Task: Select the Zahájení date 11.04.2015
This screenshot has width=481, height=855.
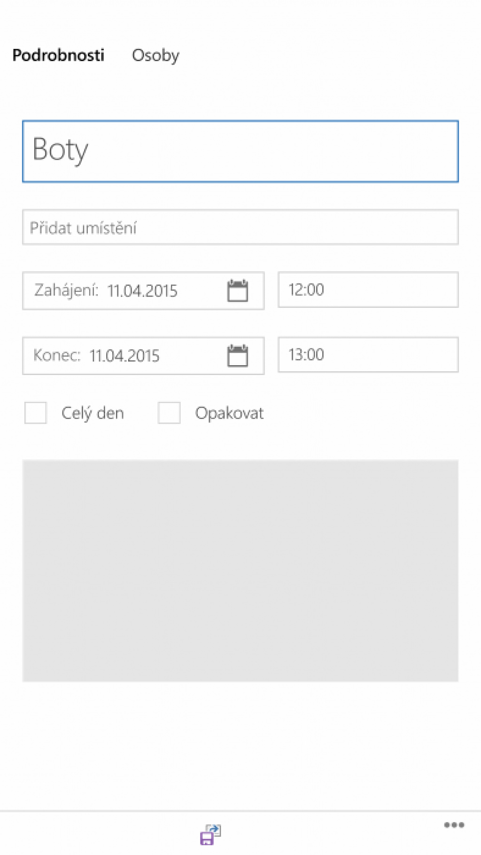Action: coord(142,291)
